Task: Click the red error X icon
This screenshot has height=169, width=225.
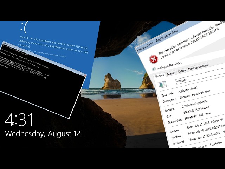Action: coord(154,59)
